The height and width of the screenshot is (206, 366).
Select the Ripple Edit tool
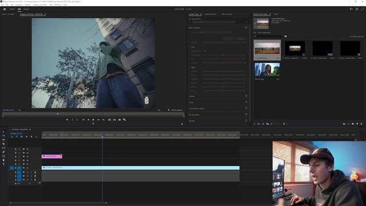point(3,140)
